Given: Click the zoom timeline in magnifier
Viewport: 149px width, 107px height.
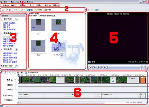Looking at the screenshot, I should tap(10, 73).
